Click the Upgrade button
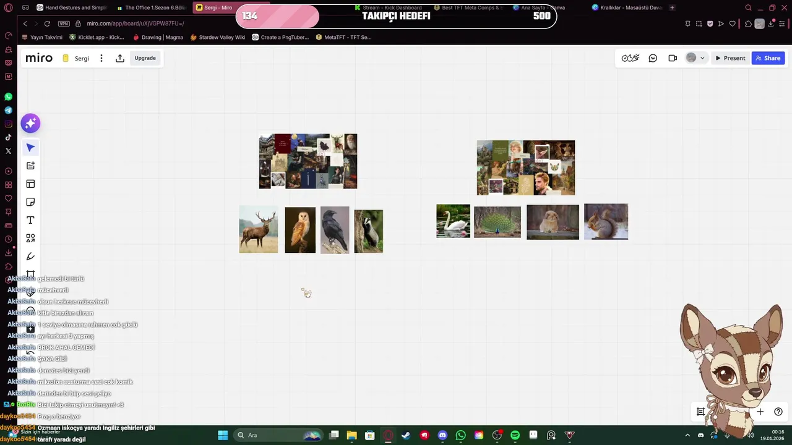This screenshot has width=792, height=445. tap(145, 58)
